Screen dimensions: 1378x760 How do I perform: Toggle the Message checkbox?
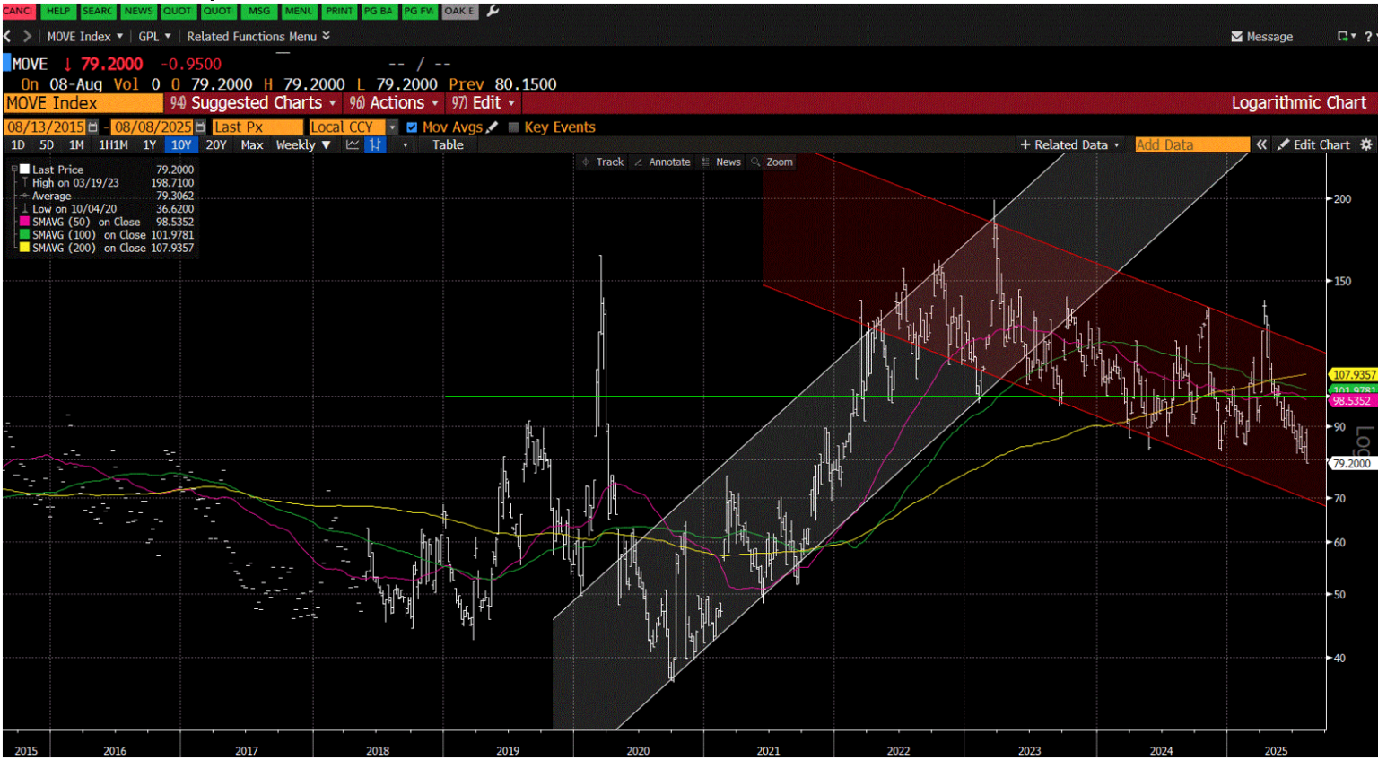tap(1235, 37)
